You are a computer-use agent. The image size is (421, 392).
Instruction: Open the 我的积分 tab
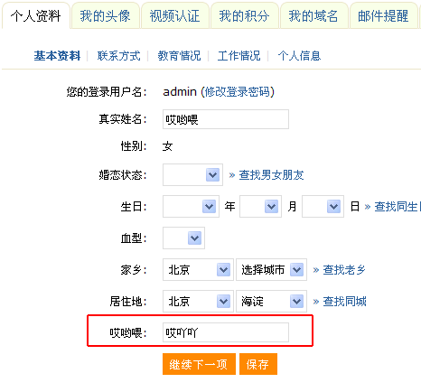[245, 15]
